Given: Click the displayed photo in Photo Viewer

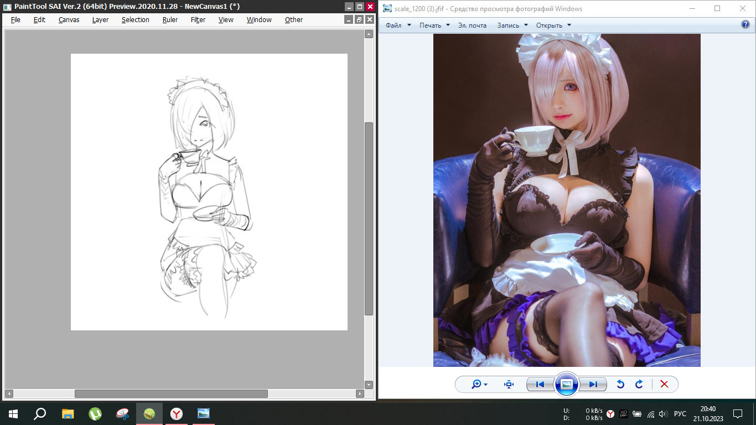Looking at the screenshot, I should [x=567, y=200].
